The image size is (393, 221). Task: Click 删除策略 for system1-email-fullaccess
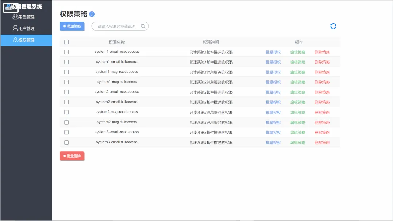322,62
